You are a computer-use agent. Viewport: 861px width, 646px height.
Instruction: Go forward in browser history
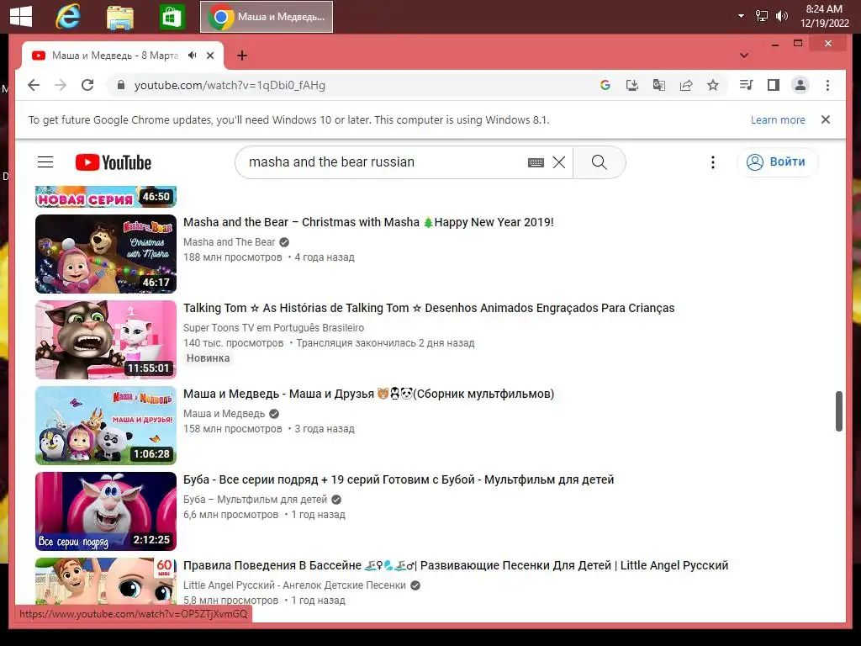(61, 85)
